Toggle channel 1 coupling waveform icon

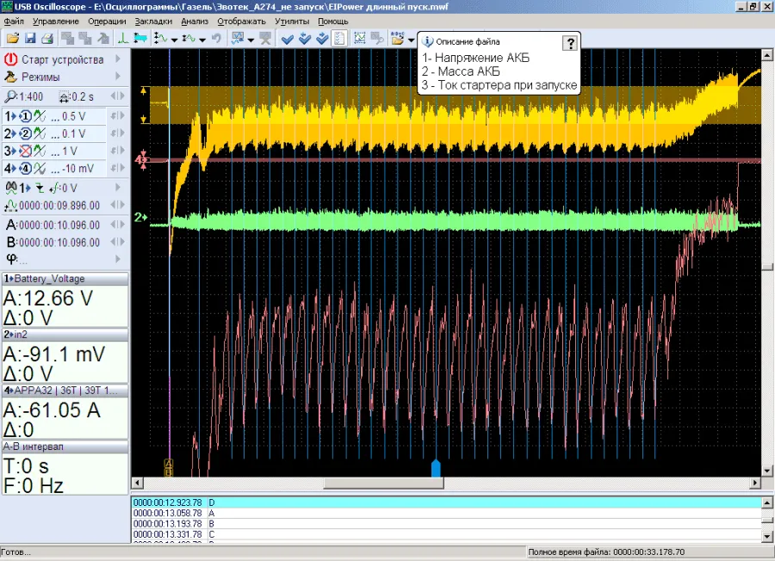[x=40, y=116]
